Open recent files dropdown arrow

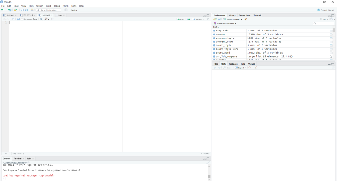18,10
